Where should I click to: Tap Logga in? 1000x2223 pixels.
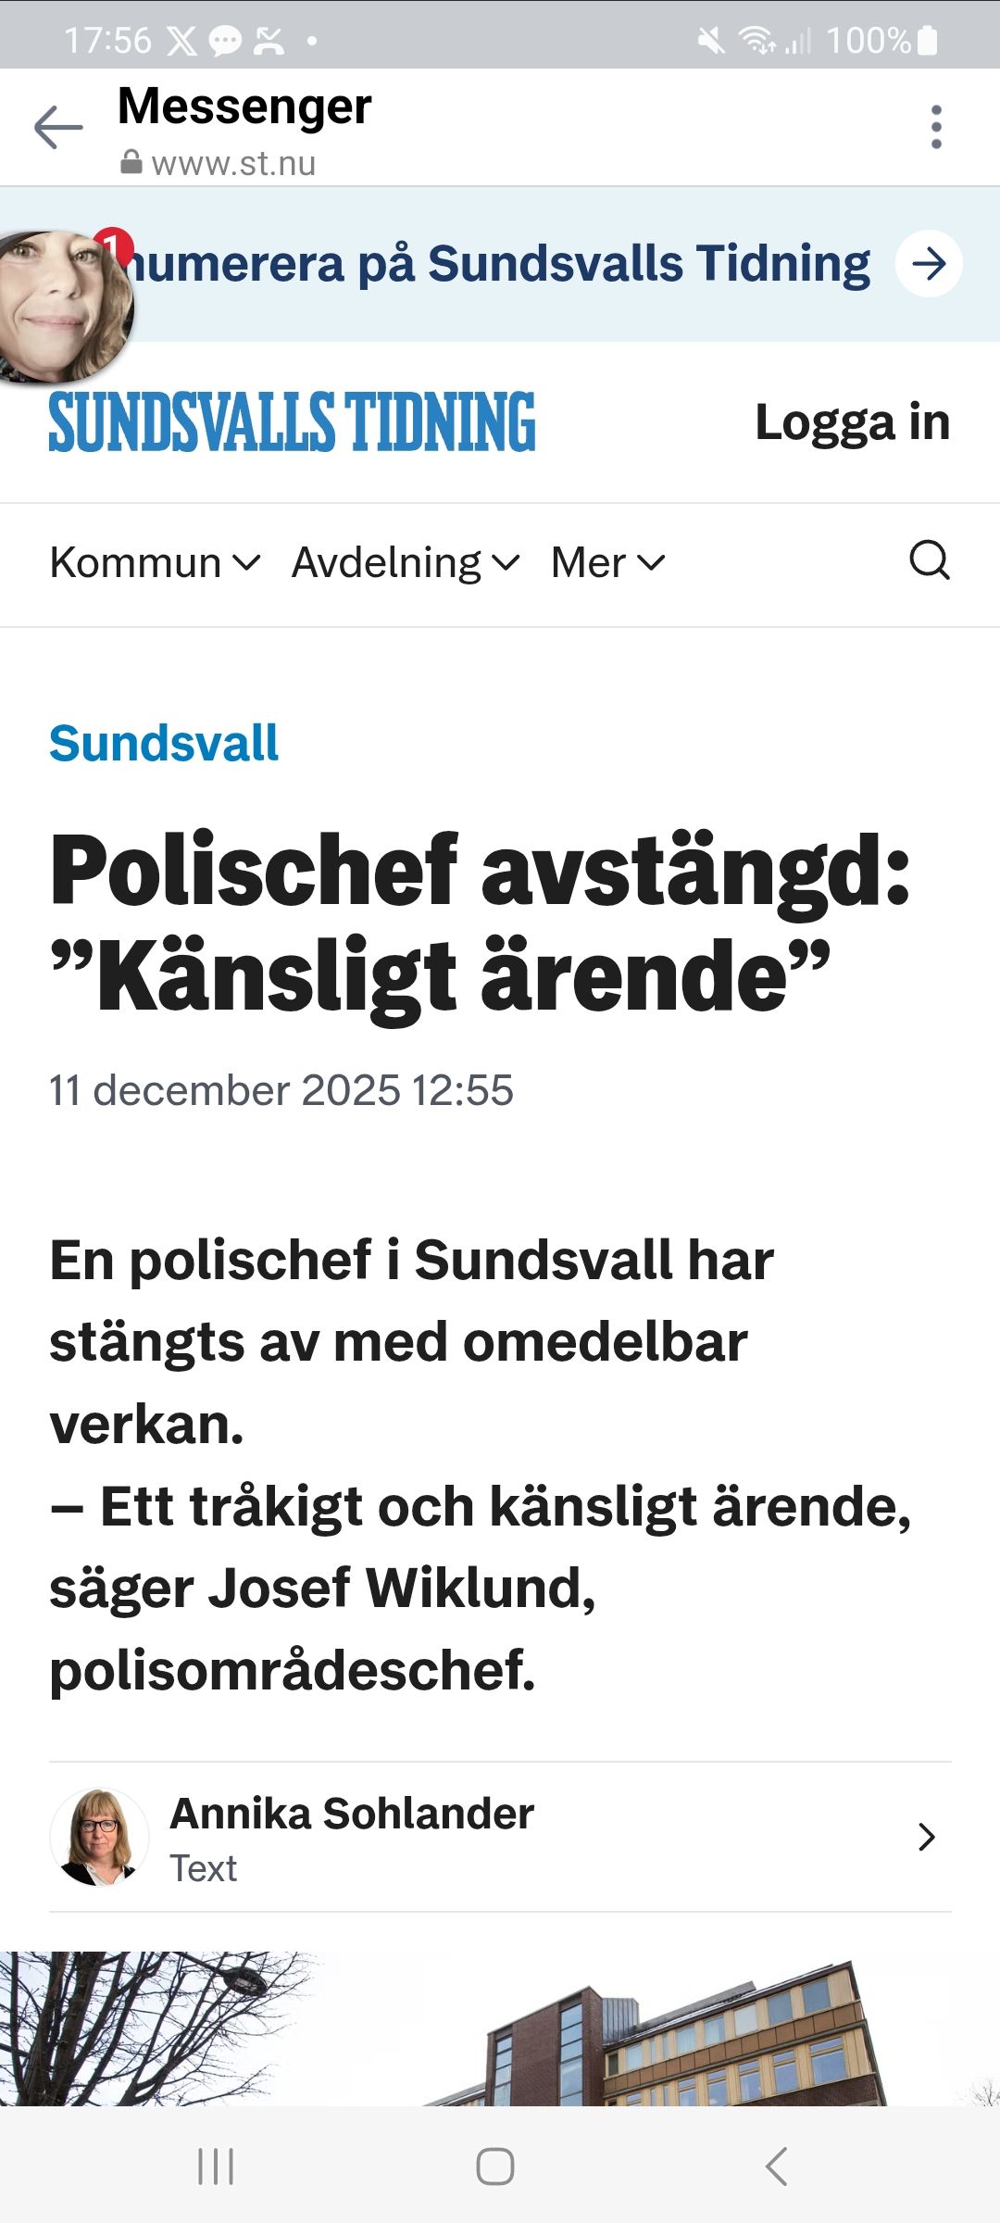tap(853, 424)
